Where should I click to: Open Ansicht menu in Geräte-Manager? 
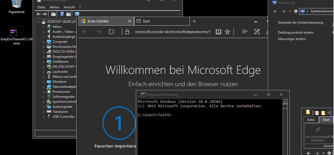click(69, 7)
